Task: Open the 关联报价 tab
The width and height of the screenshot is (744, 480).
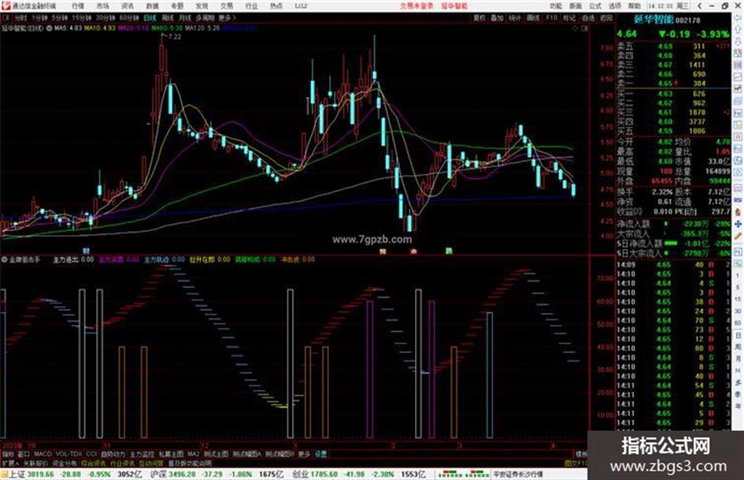Action: tap(36, 463)
